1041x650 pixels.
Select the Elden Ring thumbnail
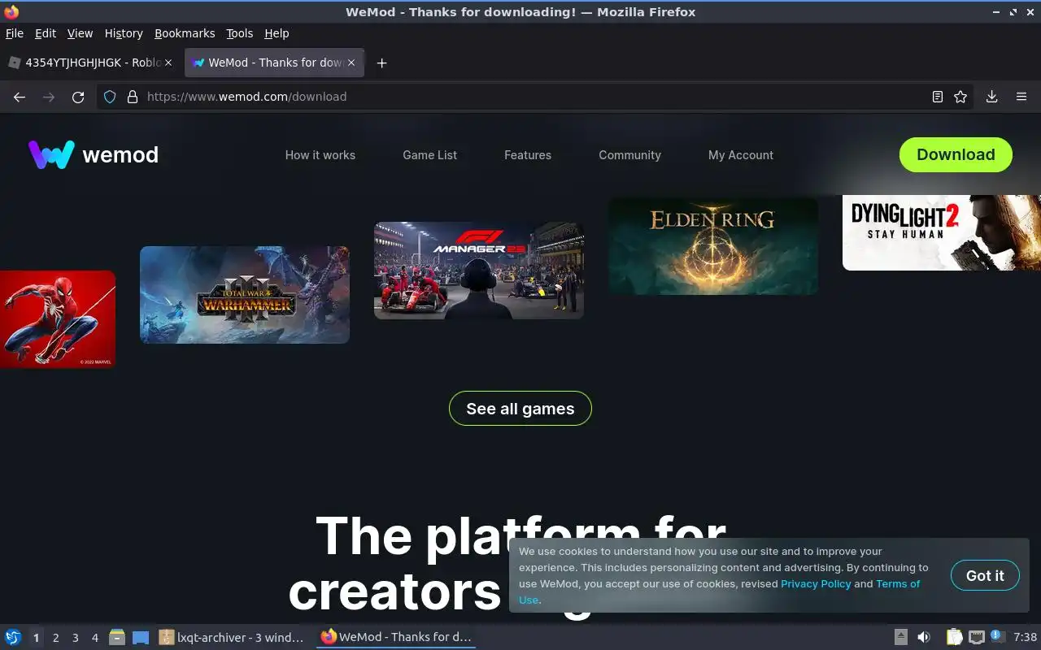713,246
